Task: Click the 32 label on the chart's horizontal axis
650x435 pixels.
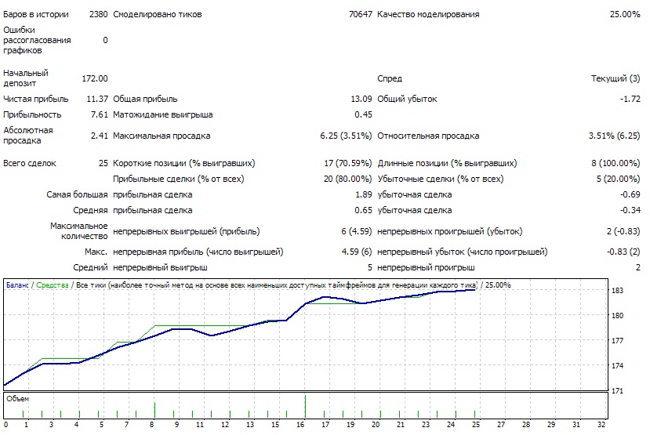Action: tap(601, 425)
